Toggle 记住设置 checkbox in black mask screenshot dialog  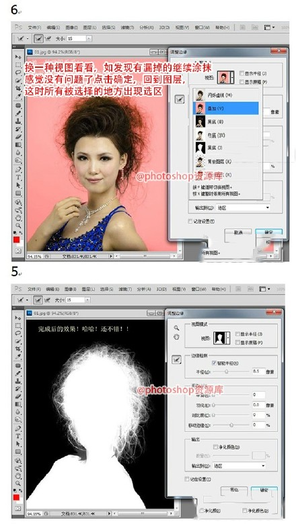(187, 479)
